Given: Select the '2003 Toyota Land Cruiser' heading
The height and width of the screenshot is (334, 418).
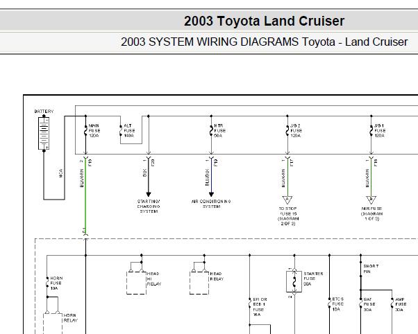Looking at the screenshot, I should (264, 21).
